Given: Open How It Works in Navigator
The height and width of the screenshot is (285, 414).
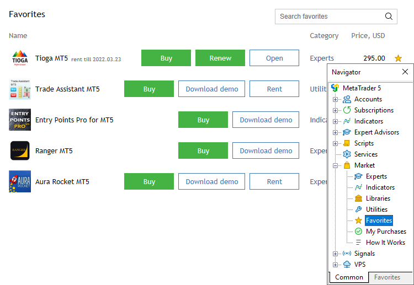Looking at the screenshot, I should pyautogui.click(x=385, y=243).
